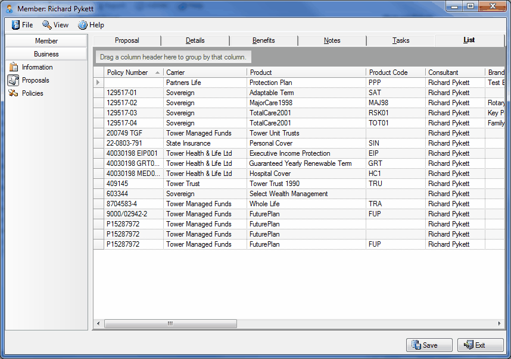The width and height of the screenshot is (511, 359).
Task: Click the Proposals sidebar icon
Action: pos(13,80)
